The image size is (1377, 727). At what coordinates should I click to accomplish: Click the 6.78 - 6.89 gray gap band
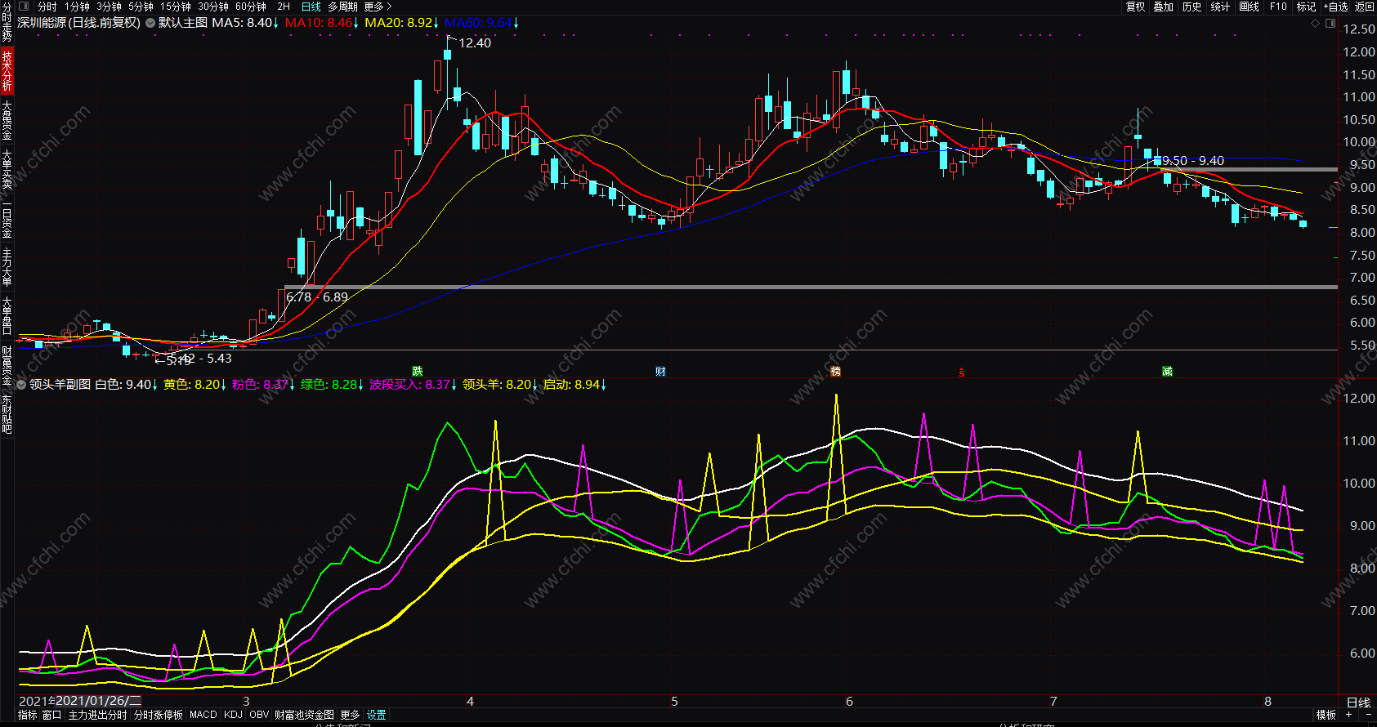[811, 288]
